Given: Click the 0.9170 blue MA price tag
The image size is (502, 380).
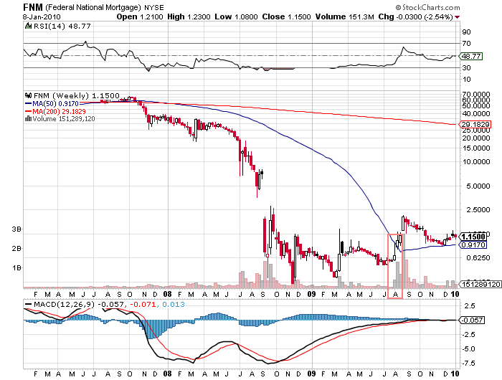Looking at the screenshot, I should coord(473,245).
